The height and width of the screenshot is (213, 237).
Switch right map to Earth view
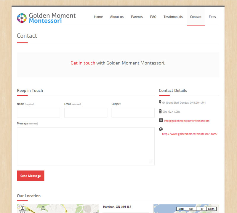tap(211, 209)
